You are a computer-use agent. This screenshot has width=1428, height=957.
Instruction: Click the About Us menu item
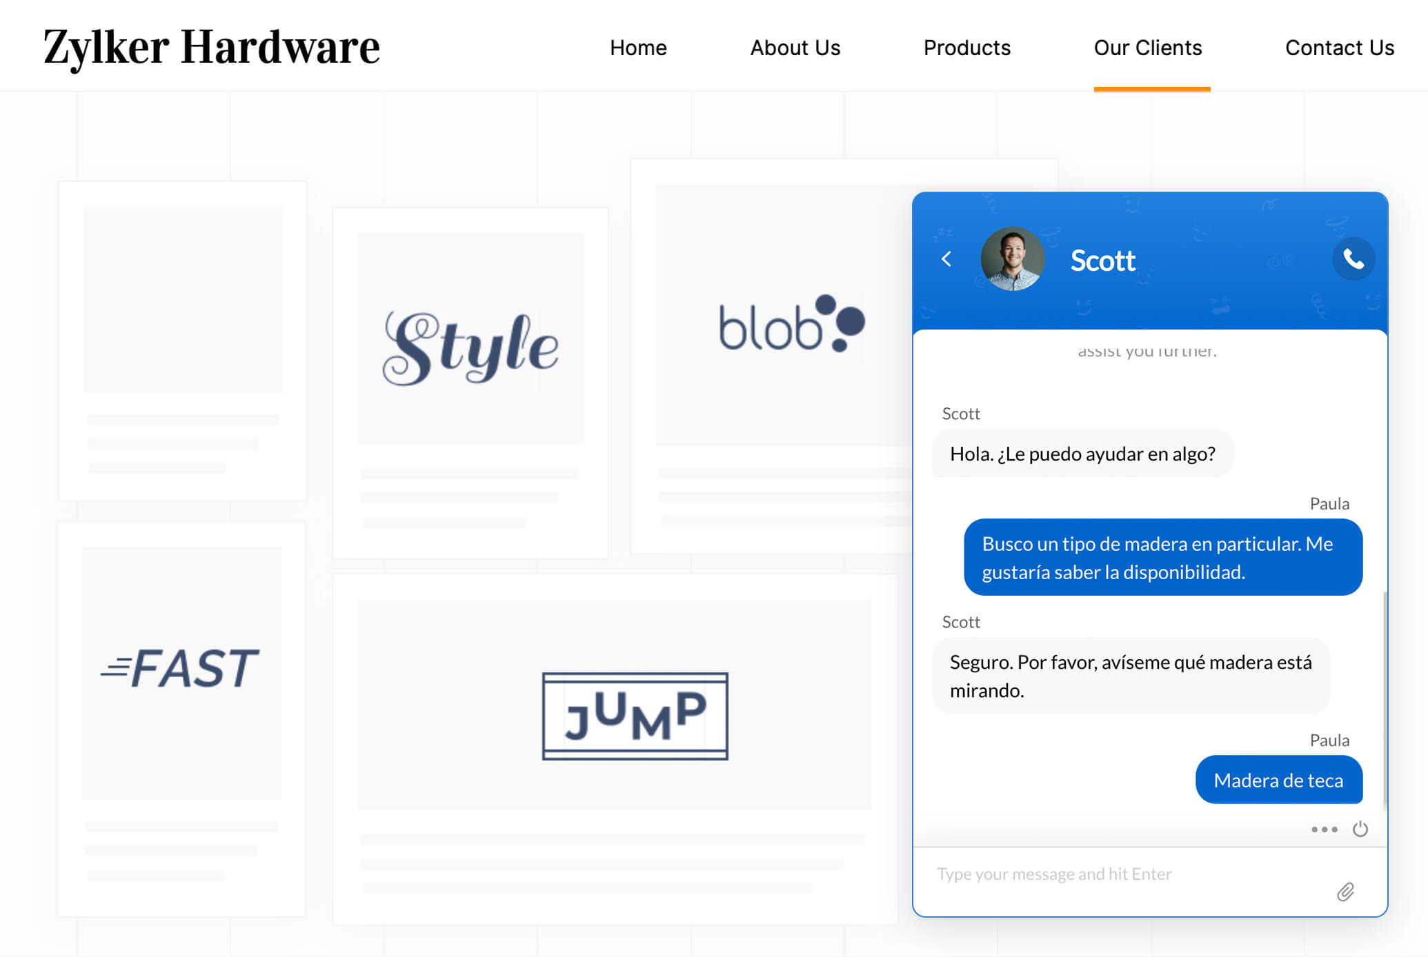pyautogui.click(x=795, y=47)
